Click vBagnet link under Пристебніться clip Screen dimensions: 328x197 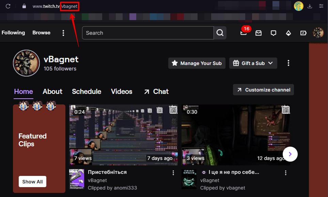coord(97,180)
